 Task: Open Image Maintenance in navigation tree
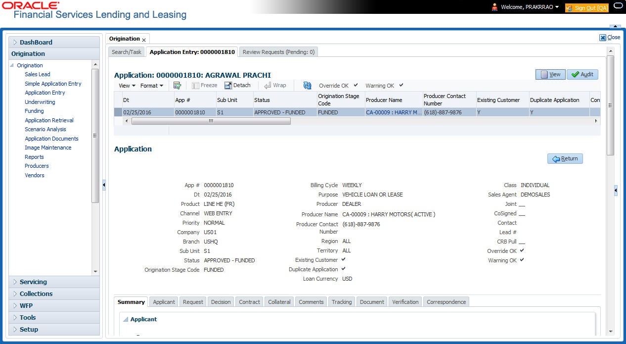coord(48,147)
